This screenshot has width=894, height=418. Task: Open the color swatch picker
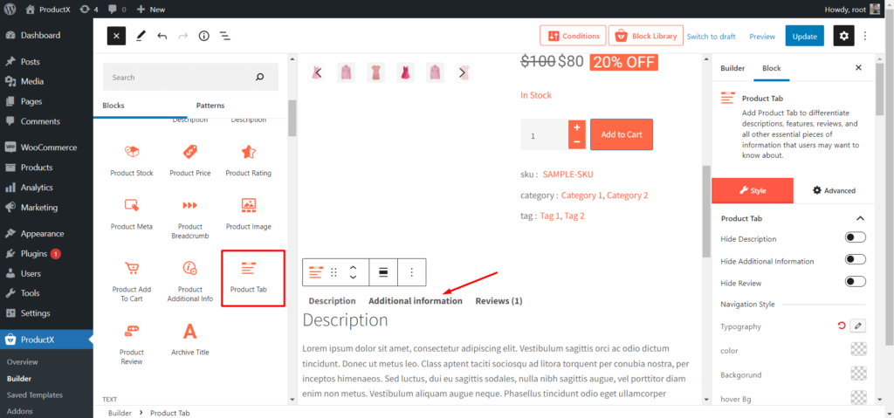857,350
